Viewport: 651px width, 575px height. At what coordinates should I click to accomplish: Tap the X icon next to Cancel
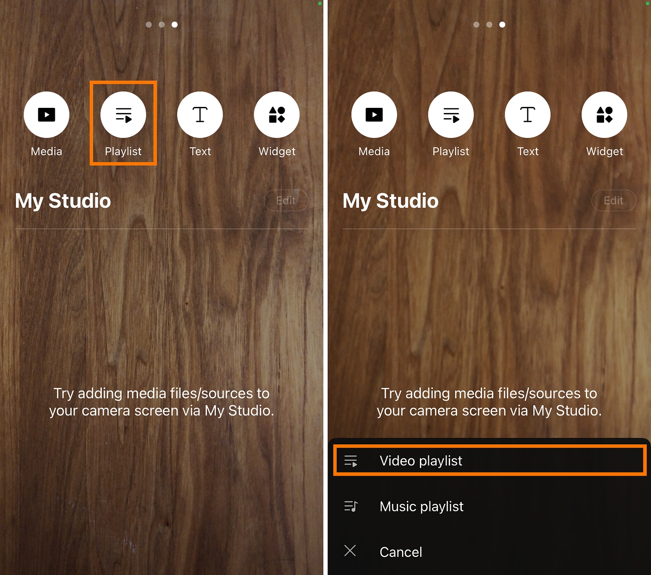pyautogui.click(x=350, y=551)
